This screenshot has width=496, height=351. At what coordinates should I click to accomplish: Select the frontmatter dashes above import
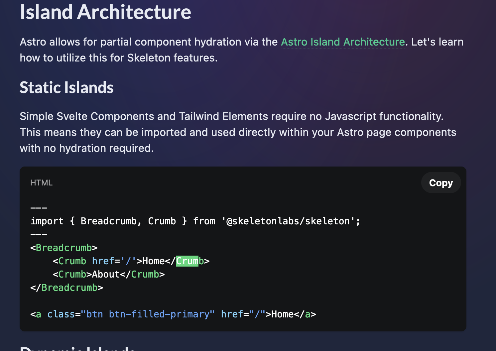click(39, 207)
